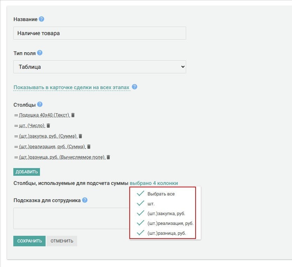Click help icon beside Подсказка для сотрудника
292x267 pixels.
click(84, 200)
